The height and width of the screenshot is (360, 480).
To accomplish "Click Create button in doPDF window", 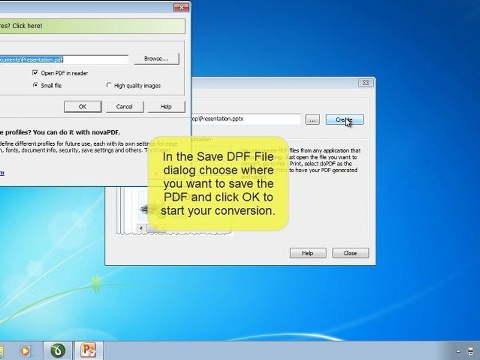I will tap(344, 119).
